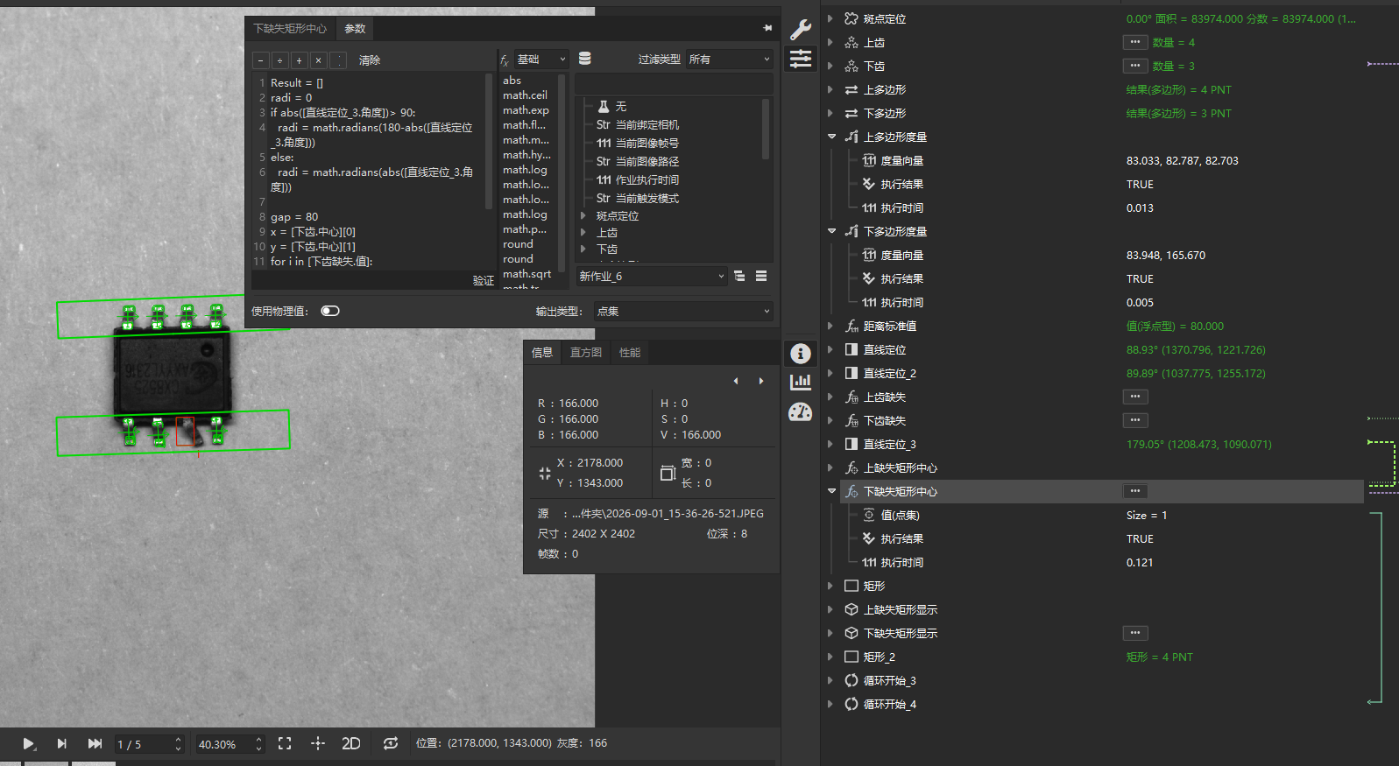Click the crosshair center icon
Screen dimensions: 1399x766
[318, 743]
